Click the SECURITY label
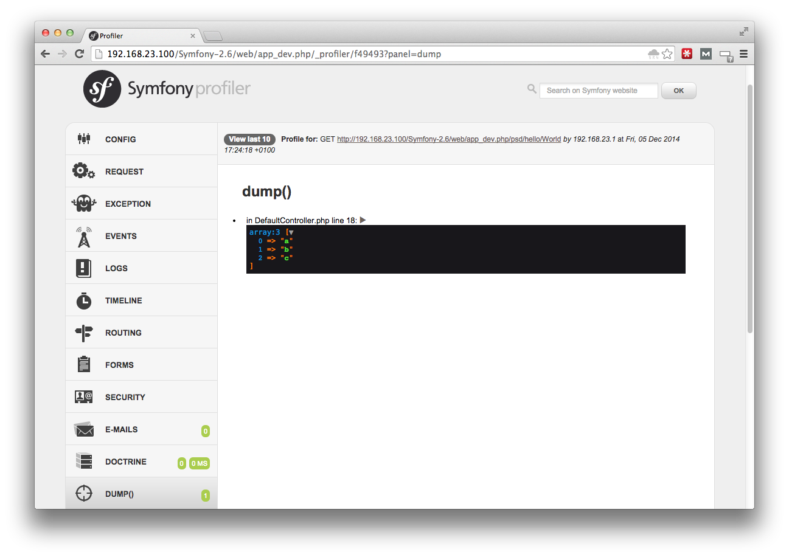 [125, 397]
